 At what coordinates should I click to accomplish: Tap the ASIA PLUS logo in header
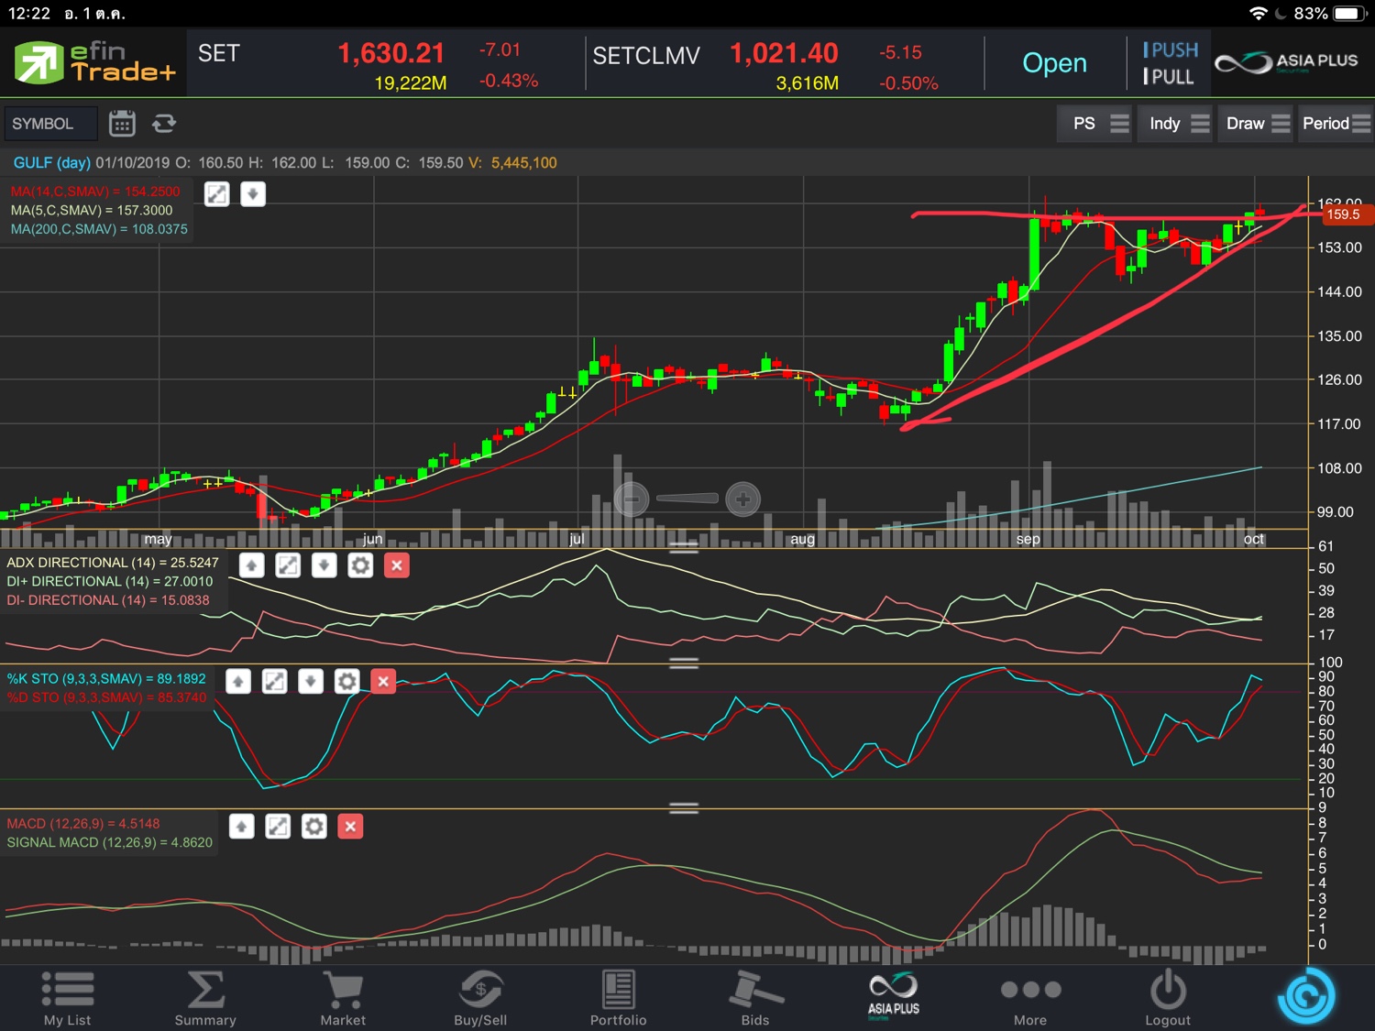pyautogui.click(x=1287, y=62)
